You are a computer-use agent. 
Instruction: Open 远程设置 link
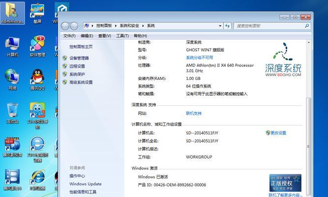click(77, 66)
